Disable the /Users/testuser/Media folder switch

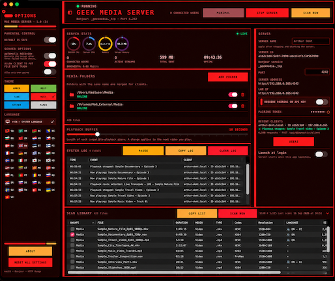click(233, 95)
